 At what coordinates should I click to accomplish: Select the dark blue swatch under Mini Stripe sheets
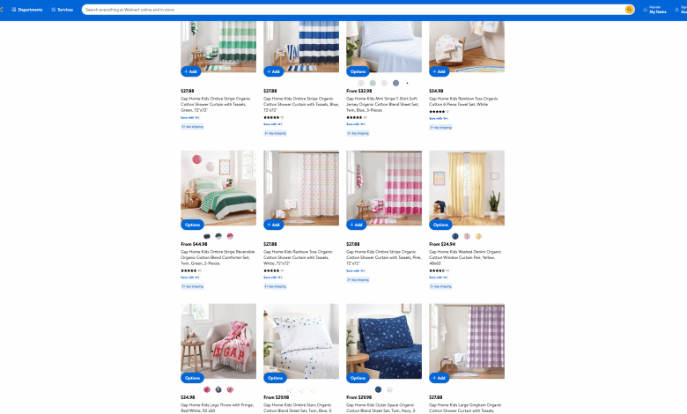(x=395, y=83)
